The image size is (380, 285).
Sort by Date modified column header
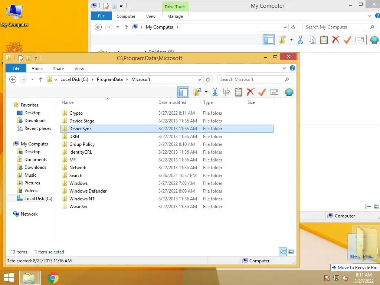coord(172,102)
